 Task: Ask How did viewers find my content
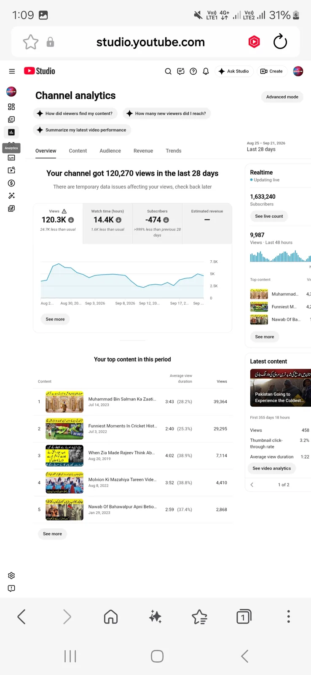coord(75,113)
